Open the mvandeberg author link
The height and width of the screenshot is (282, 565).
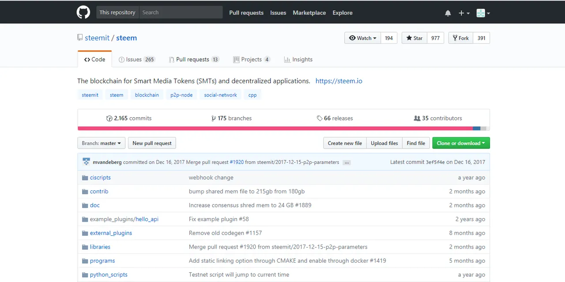(x=107, y=162)
